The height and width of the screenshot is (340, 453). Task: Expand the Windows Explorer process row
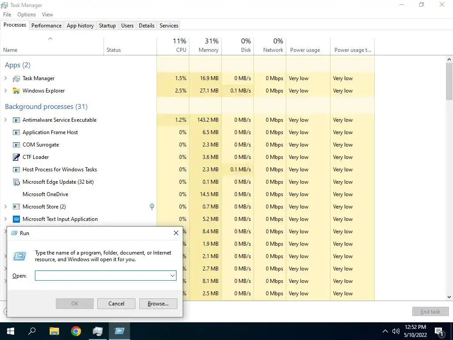(x=5, y=91)
